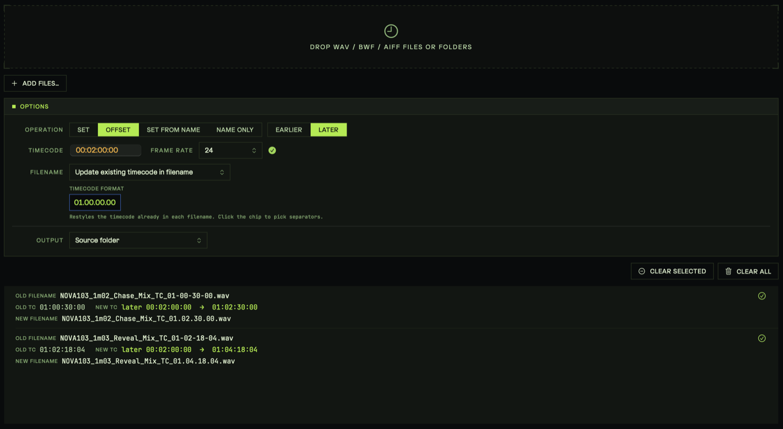Choose the NAME ONLY operation
The width and height of the screenshot is (783, 429).
point(235,130)
